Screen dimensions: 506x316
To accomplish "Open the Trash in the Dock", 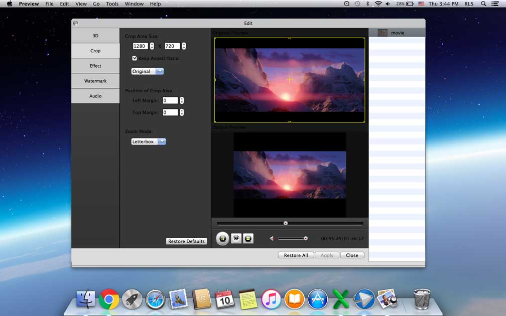I will (x=422, y=299).
